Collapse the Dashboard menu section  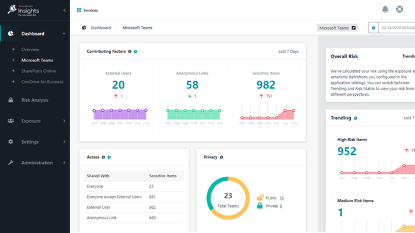point(64,34)
